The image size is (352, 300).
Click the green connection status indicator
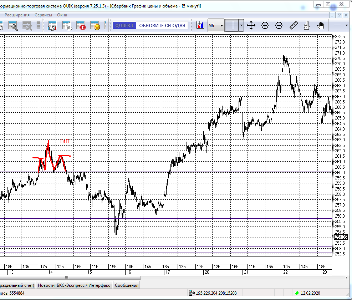click(x=297, y=293)
